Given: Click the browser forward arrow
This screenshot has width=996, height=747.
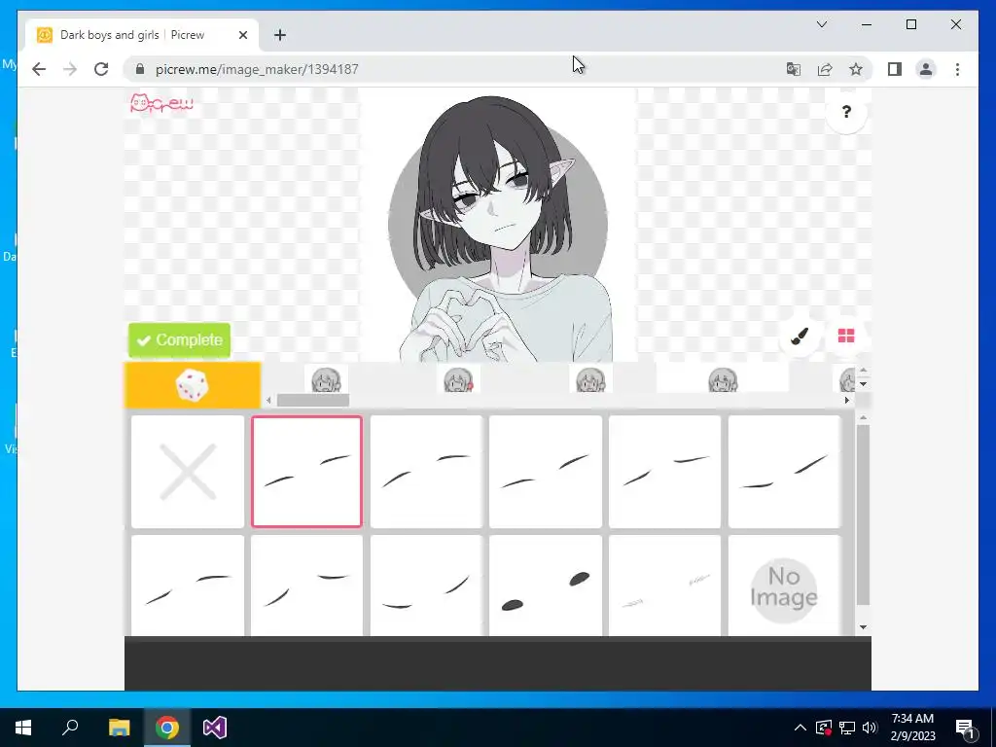Looking at the screenshot, I should pyautogui.click(x=70, y=69).
